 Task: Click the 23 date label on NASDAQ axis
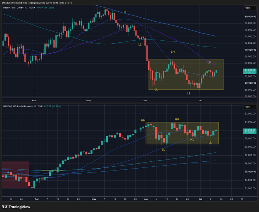pyautogui.click(x=78, y=199)
